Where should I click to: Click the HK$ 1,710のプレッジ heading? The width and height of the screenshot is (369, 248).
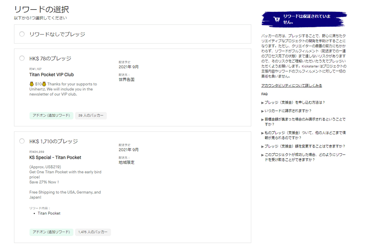54,141
